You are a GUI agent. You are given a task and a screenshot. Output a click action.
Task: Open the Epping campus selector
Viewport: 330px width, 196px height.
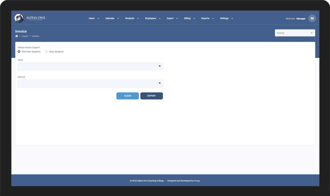[x=295, y=33]
